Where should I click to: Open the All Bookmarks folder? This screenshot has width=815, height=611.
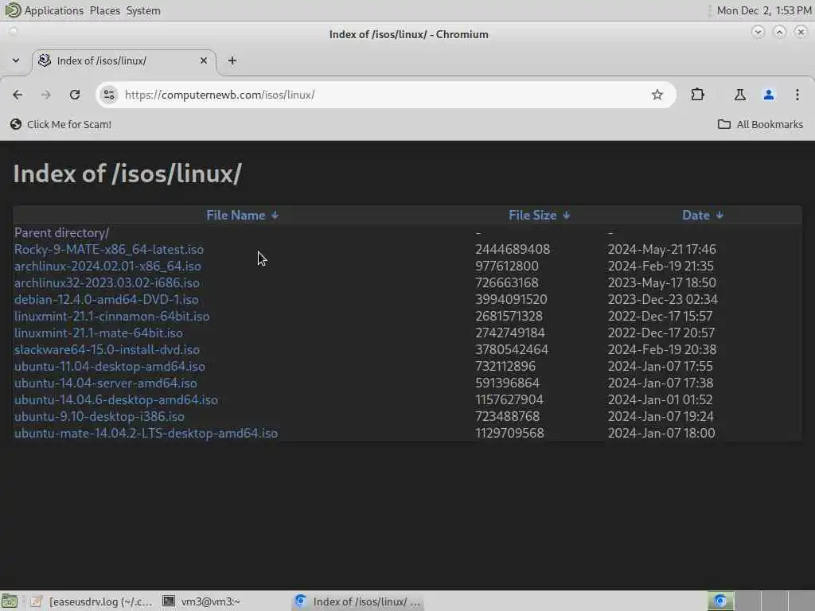[x=760, y=124]
